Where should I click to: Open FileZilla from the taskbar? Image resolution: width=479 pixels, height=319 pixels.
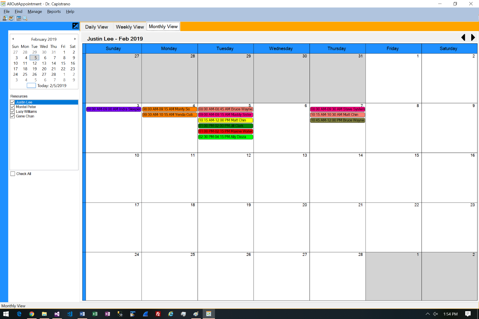coord(158,314)
